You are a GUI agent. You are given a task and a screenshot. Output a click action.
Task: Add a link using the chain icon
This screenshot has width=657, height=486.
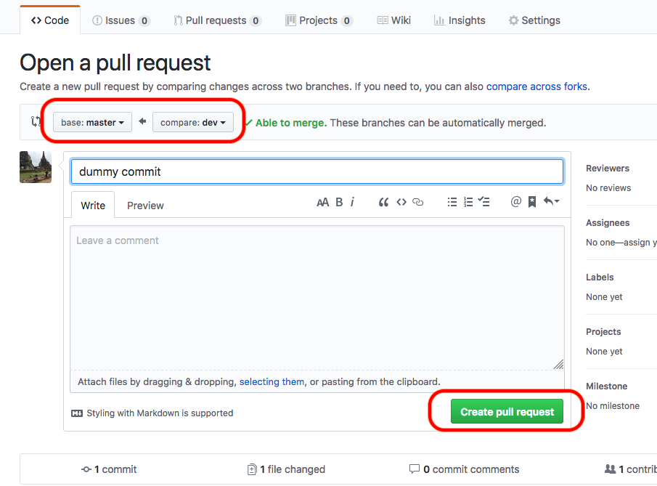pos(417,202)
